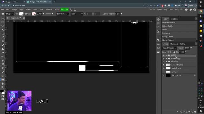Hide the main frame layer
The width and height of the screenshot is (204, 114).
(x=164, y=68)
